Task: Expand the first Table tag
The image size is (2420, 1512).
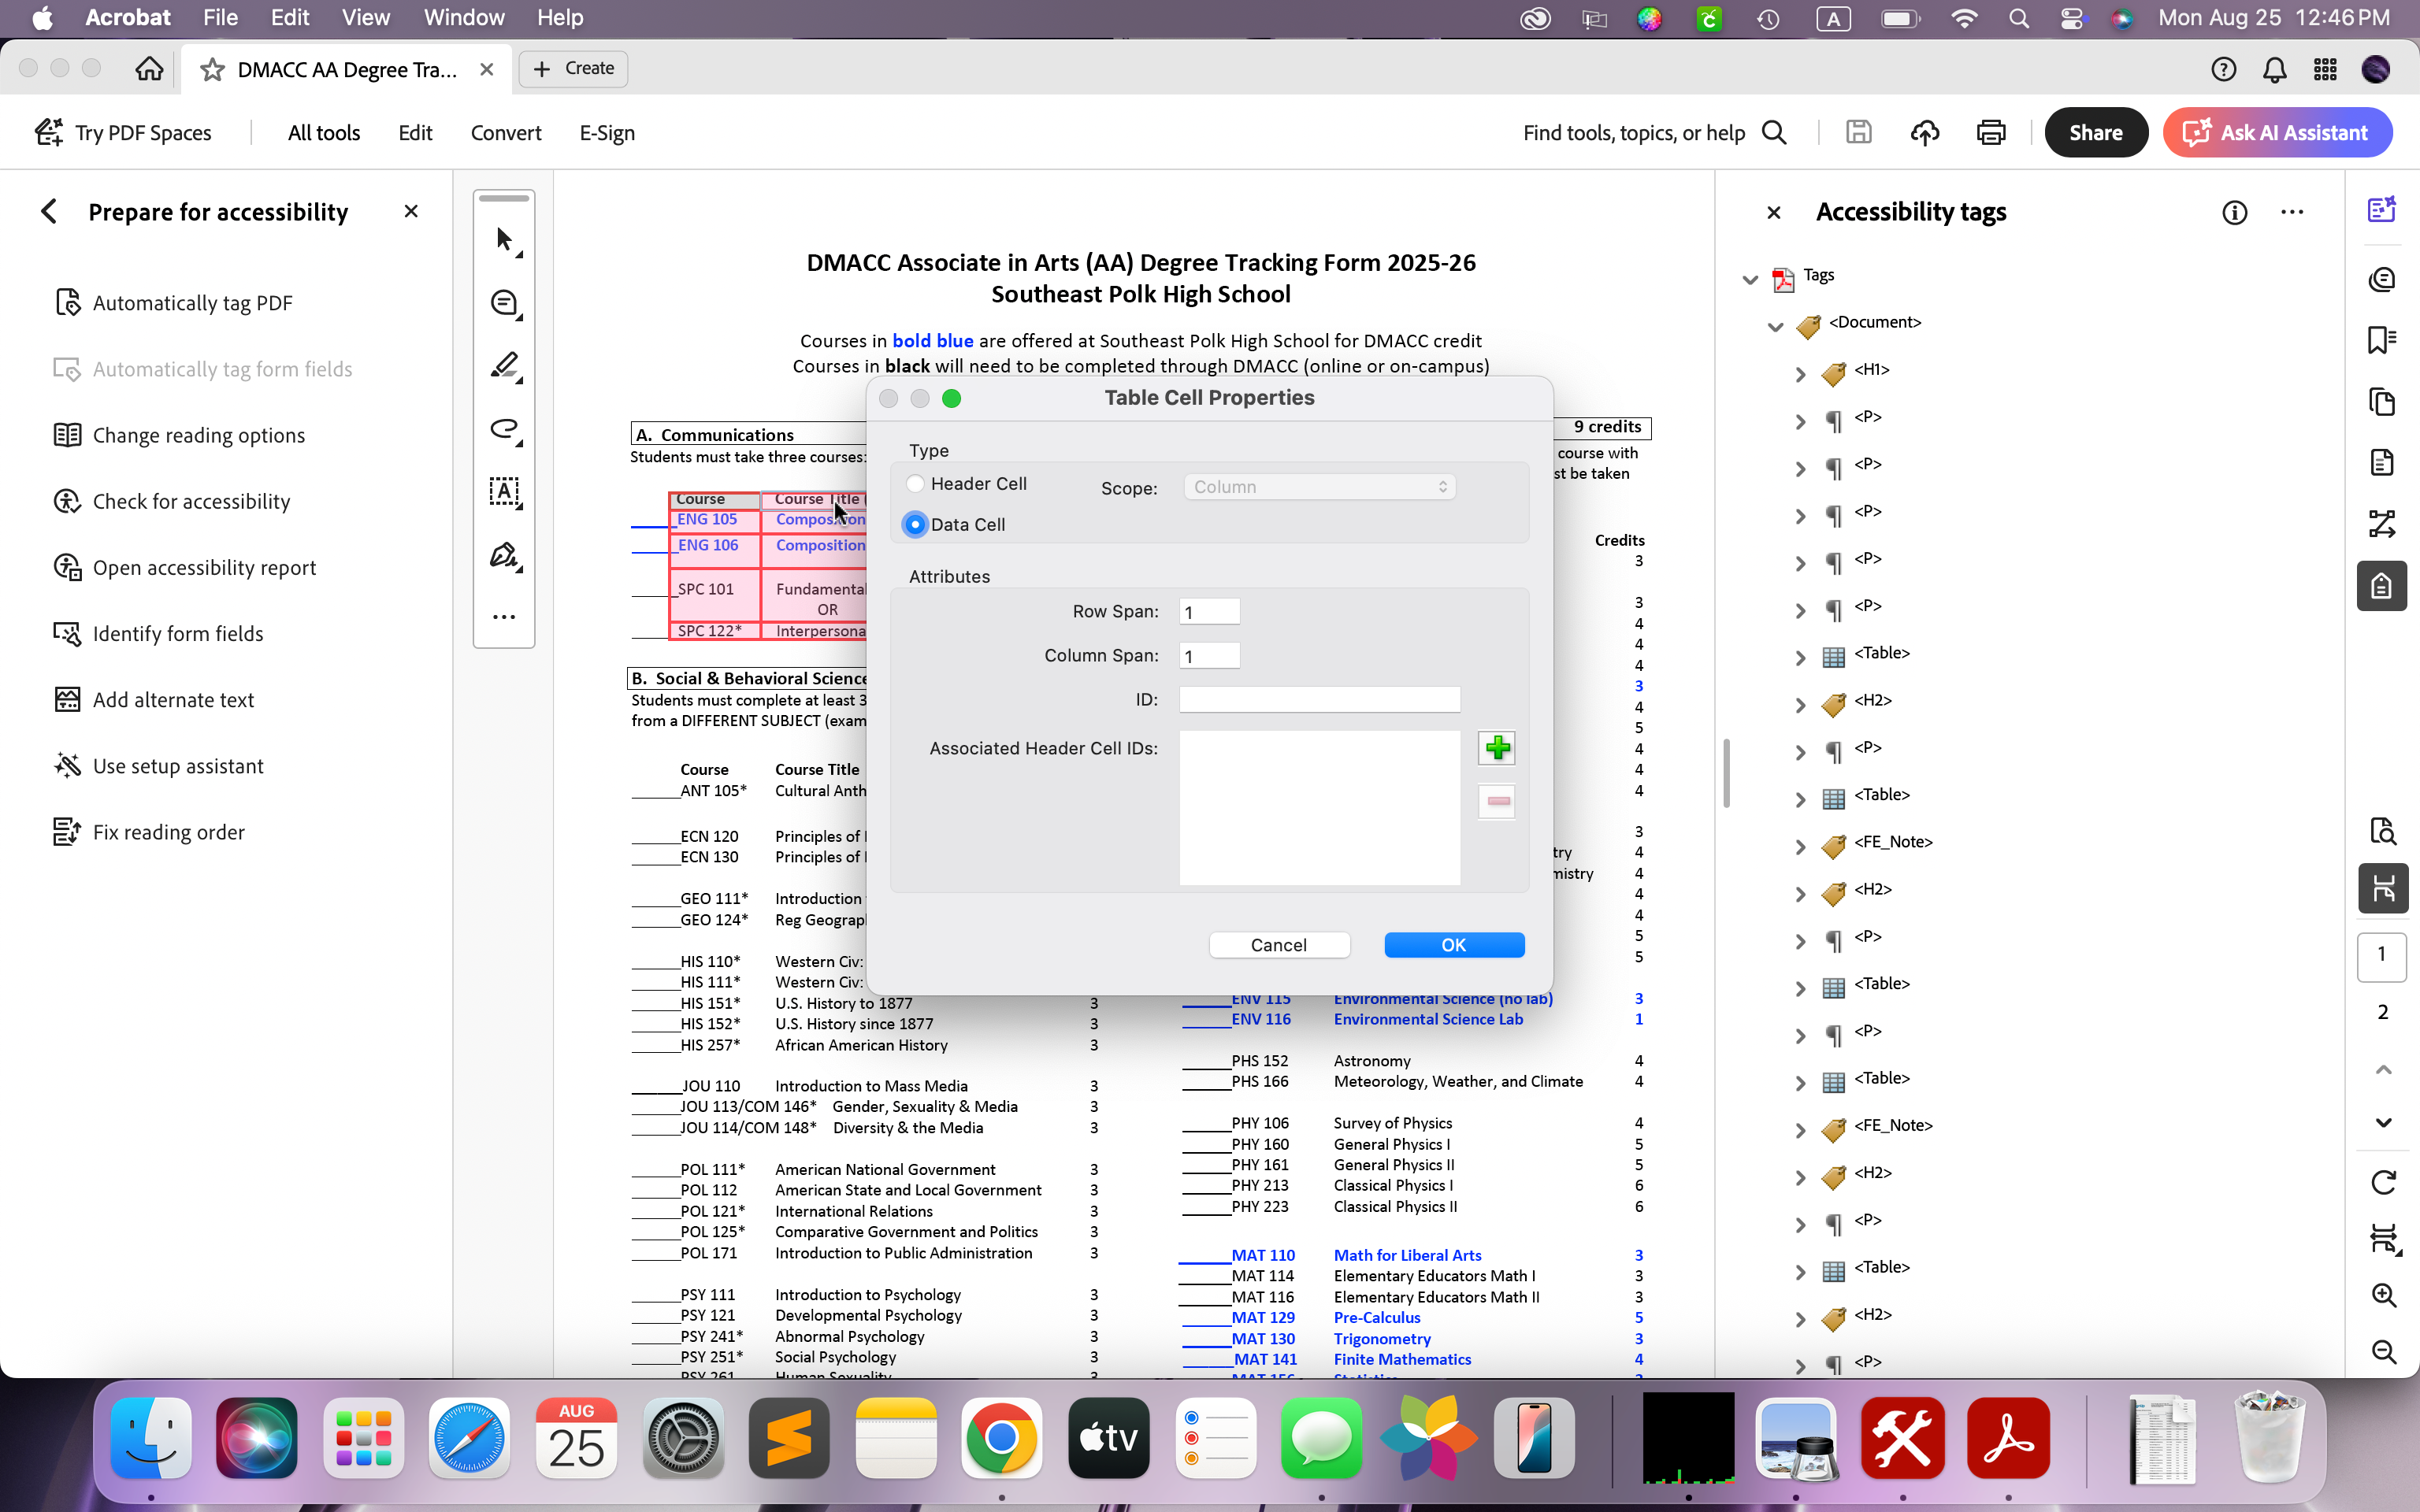Action: click(x=1800, y=657)
